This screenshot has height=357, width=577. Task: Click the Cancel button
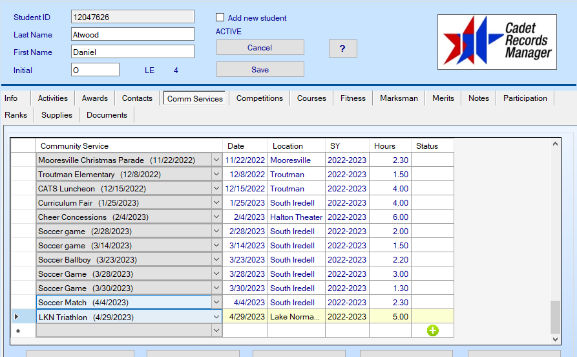click(260, 48)
